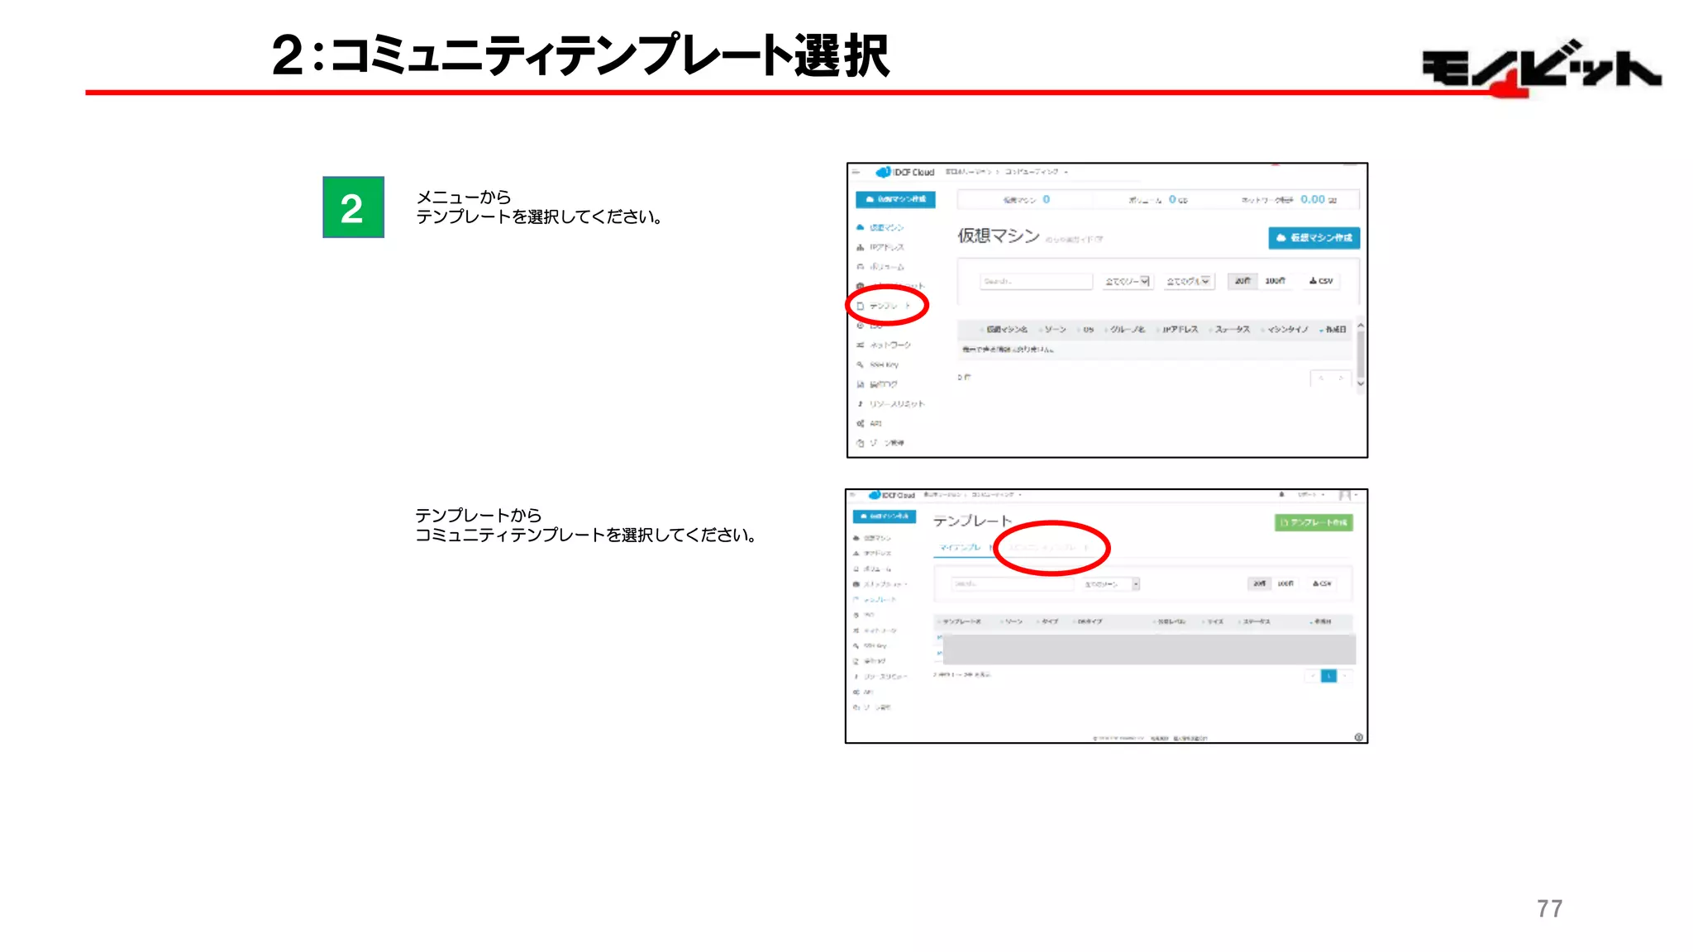Click the CSV download button in upper screenshot

[x=1321, y=281]
